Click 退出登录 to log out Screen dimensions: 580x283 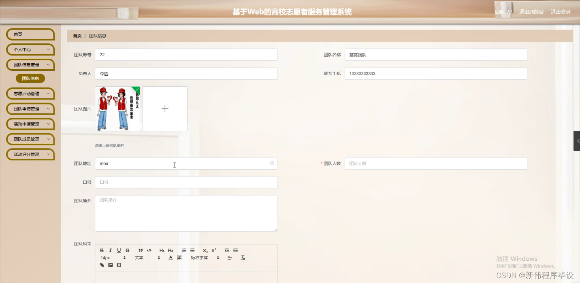click(x=561, y=12)
